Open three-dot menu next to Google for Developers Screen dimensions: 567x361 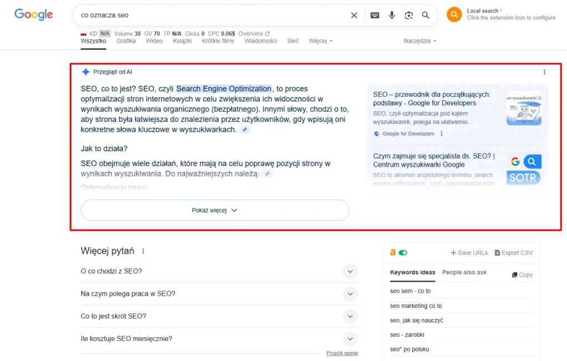point(441,133)
